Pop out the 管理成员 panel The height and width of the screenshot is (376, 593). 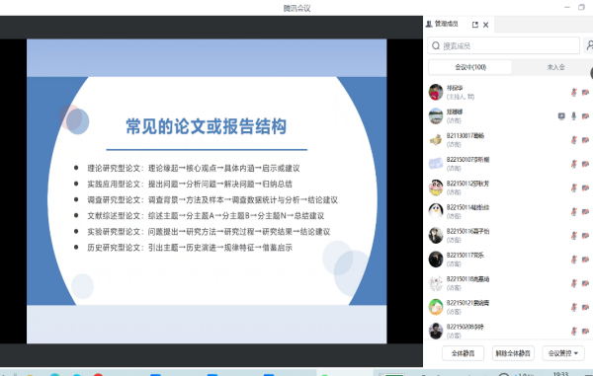tap(475, 25)
